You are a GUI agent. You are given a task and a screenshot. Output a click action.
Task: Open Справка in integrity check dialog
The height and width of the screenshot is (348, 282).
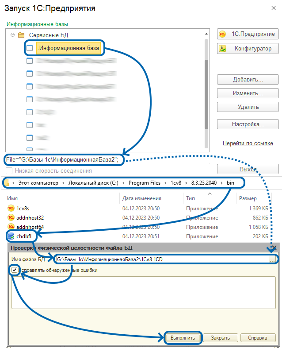tap(258, 338)
